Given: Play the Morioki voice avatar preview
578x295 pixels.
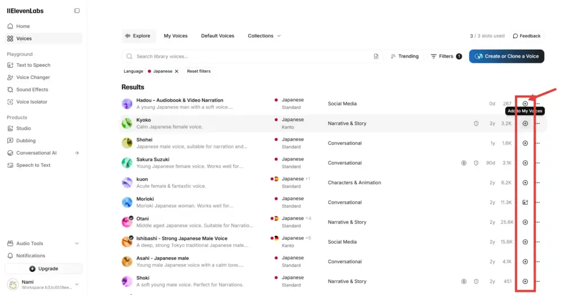Looking at the screenshot, I should [x=127, y=202].
